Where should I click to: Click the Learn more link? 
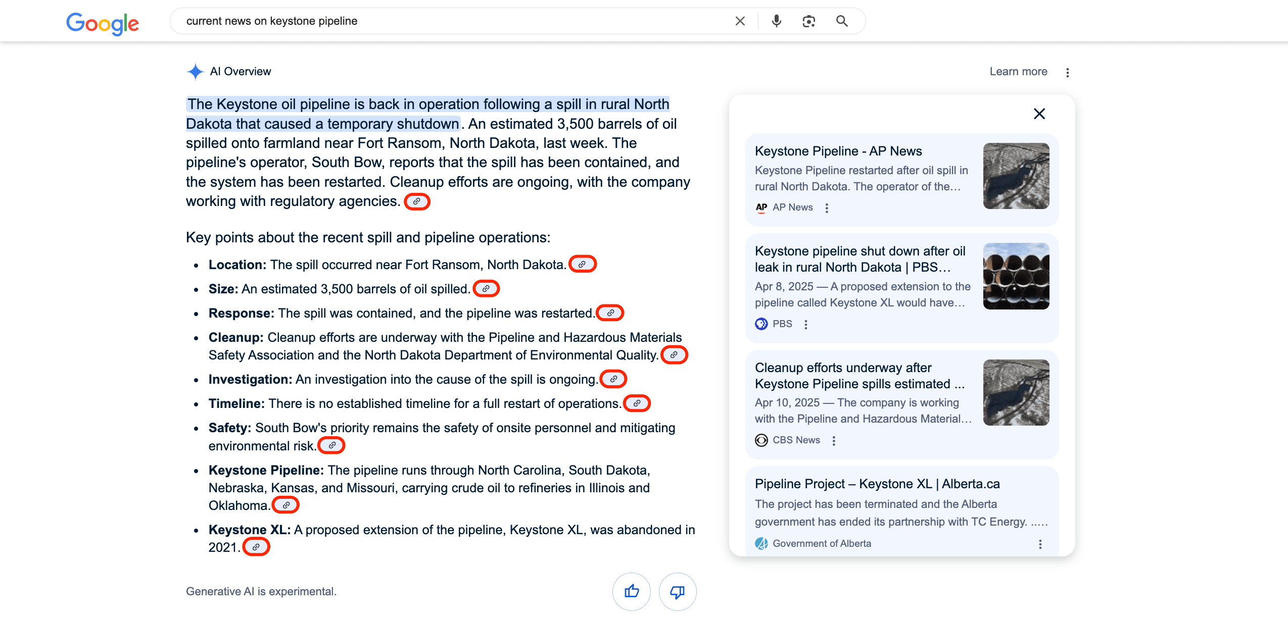click(x=1018, y=72)
